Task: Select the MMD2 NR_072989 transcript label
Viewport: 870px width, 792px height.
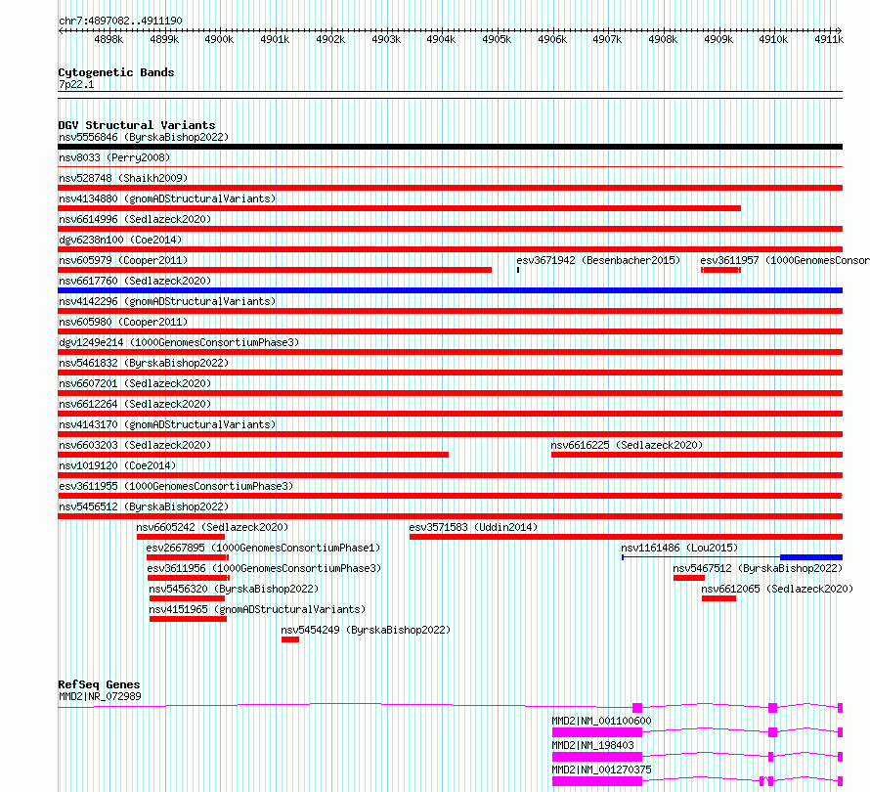Action: pos(100,695)
